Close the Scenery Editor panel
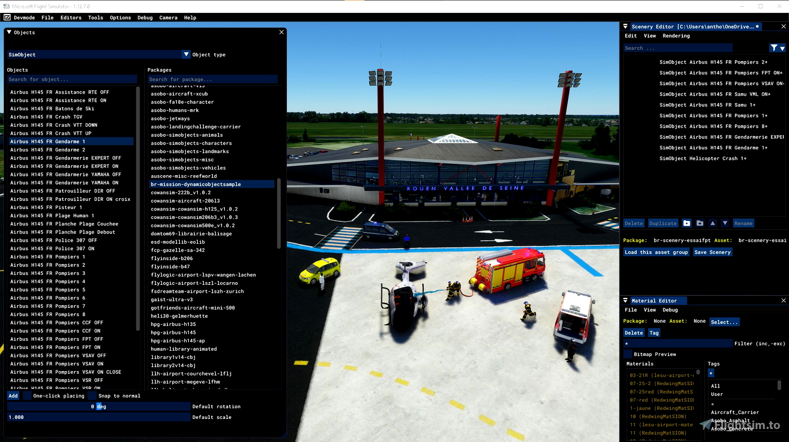This screenshot has height=442, width=789. (x=783, y=26)
